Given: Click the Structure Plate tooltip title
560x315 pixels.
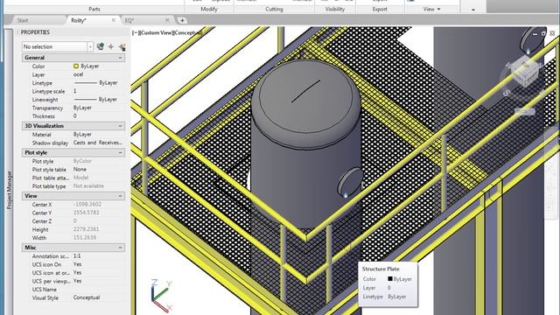Looking at the screenshot, I should [381, 269].
